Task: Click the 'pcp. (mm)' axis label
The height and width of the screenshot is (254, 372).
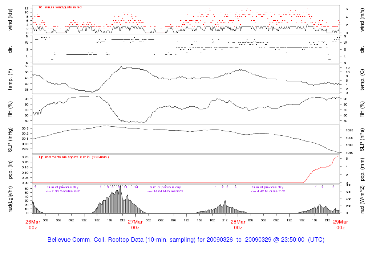Action: [x=362, y=169]
